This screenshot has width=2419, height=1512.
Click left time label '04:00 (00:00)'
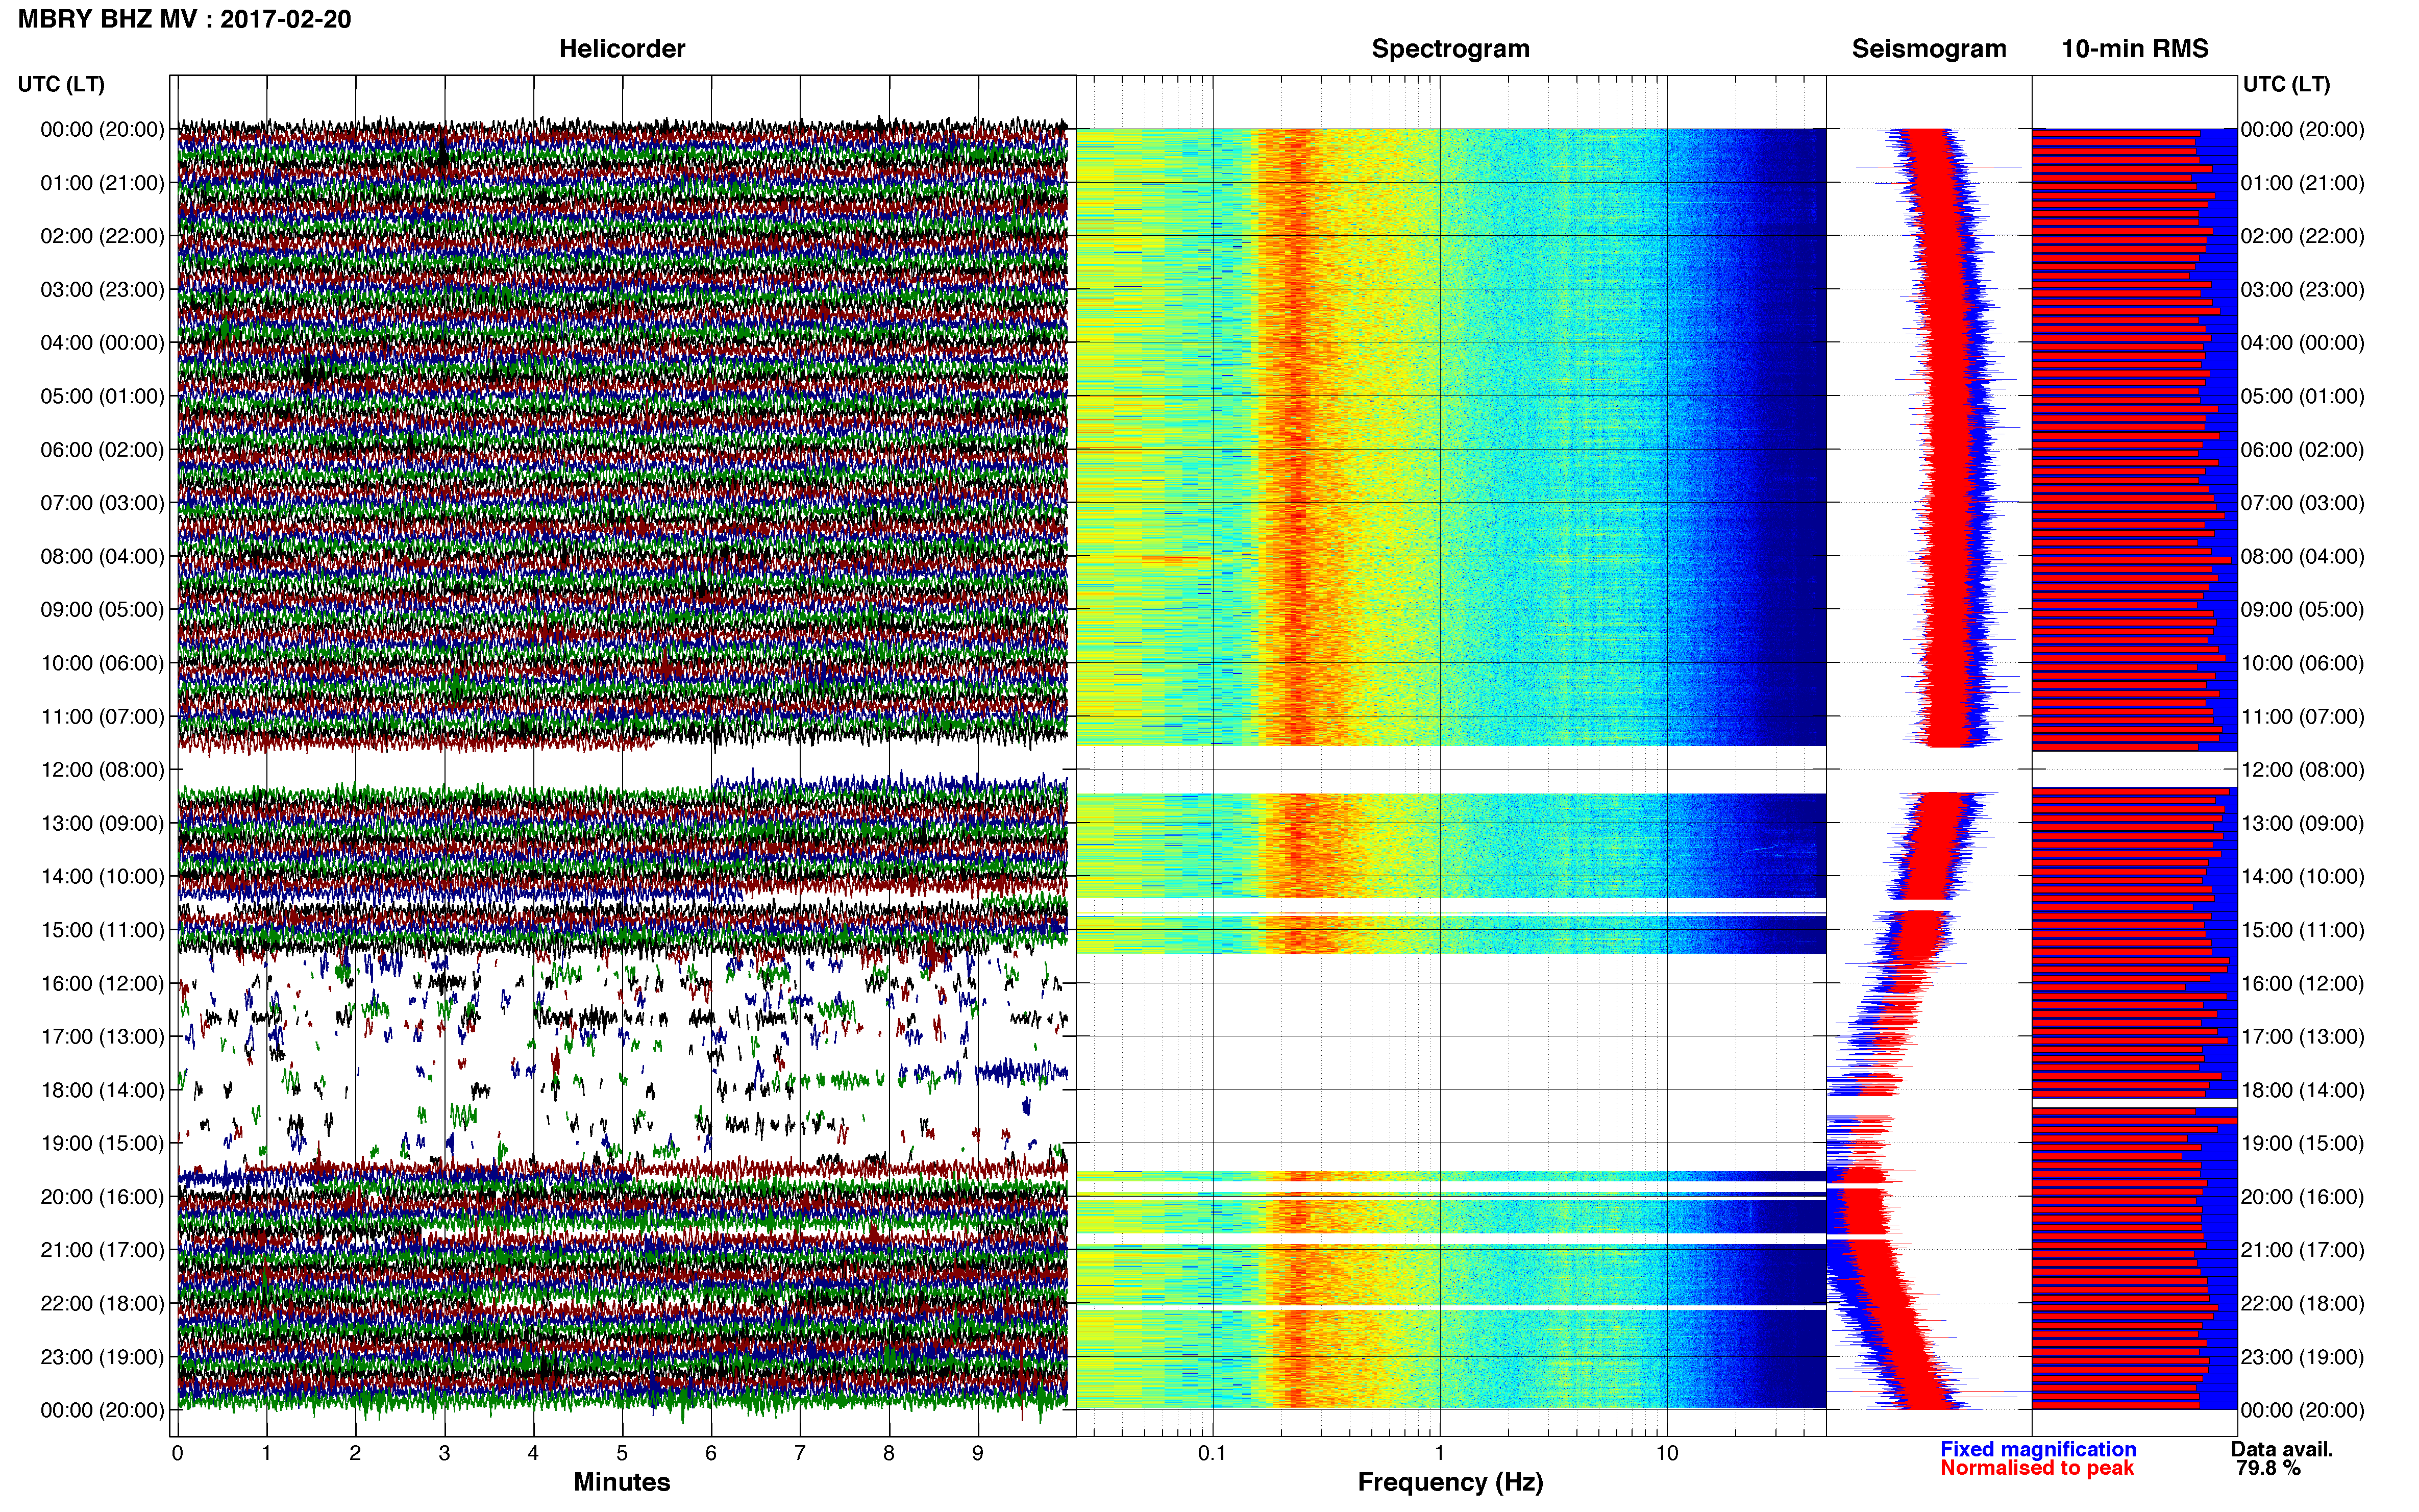coord(102,343)
